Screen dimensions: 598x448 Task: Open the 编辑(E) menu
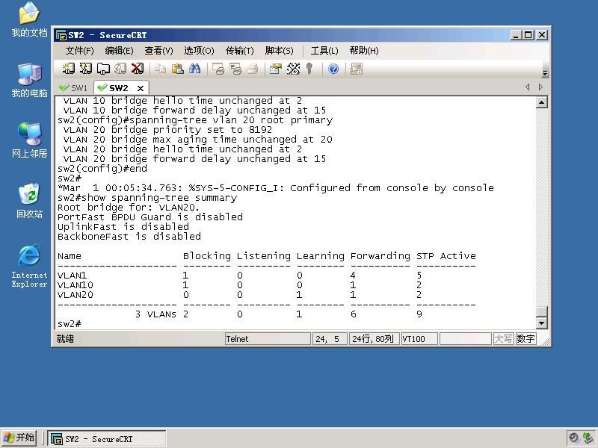[119, 51]
